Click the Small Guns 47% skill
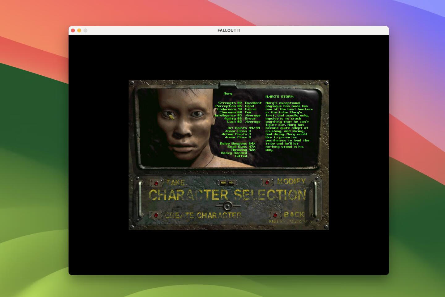This screenshot has height=297, width=445. (241, 147)
